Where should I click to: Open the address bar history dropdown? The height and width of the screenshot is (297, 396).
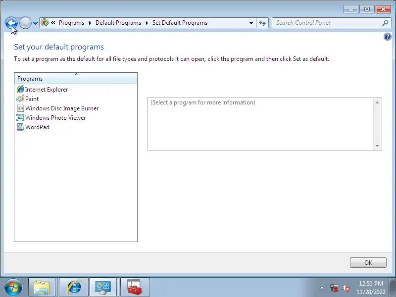pyautogui.click(x=251, y=23)
